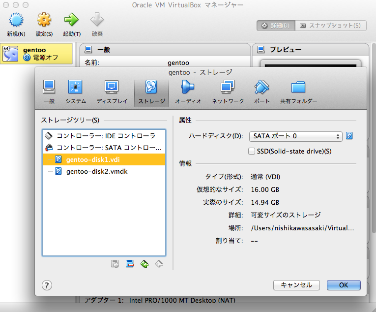Open the 共有フォルダー shared folders tab
The width and height of the screenshot is (376, 312).
click(x=298, y=92)
